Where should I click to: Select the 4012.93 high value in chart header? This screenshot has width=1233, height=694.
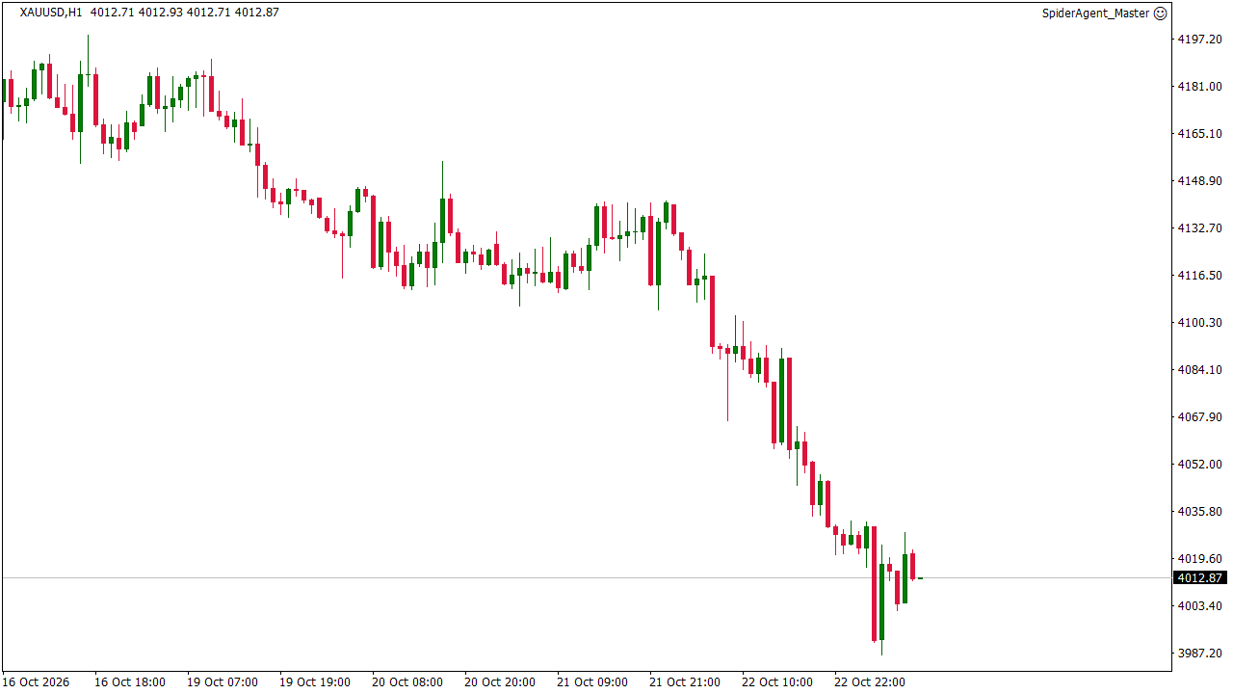pyautogui.click(x=161, y=13)
